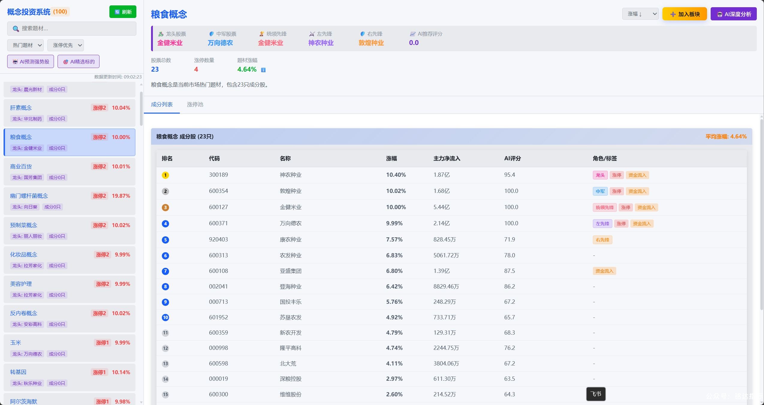Screen dimensions: 764x405
Task: Select the 成分列表 tab
Action: click(x=162, y=105)
